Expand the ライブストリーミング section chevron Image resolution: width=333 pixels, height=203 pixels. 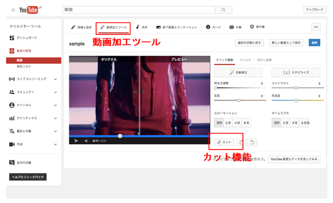pyautogui.click(x=56, y=79)
